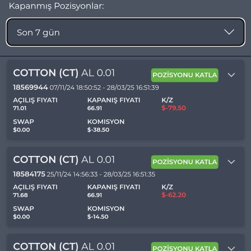Tap the K/Z loss value $-79.50
The width and height of the screenshot is (251, 251).
pyautogui.click(x=174, y=108)
